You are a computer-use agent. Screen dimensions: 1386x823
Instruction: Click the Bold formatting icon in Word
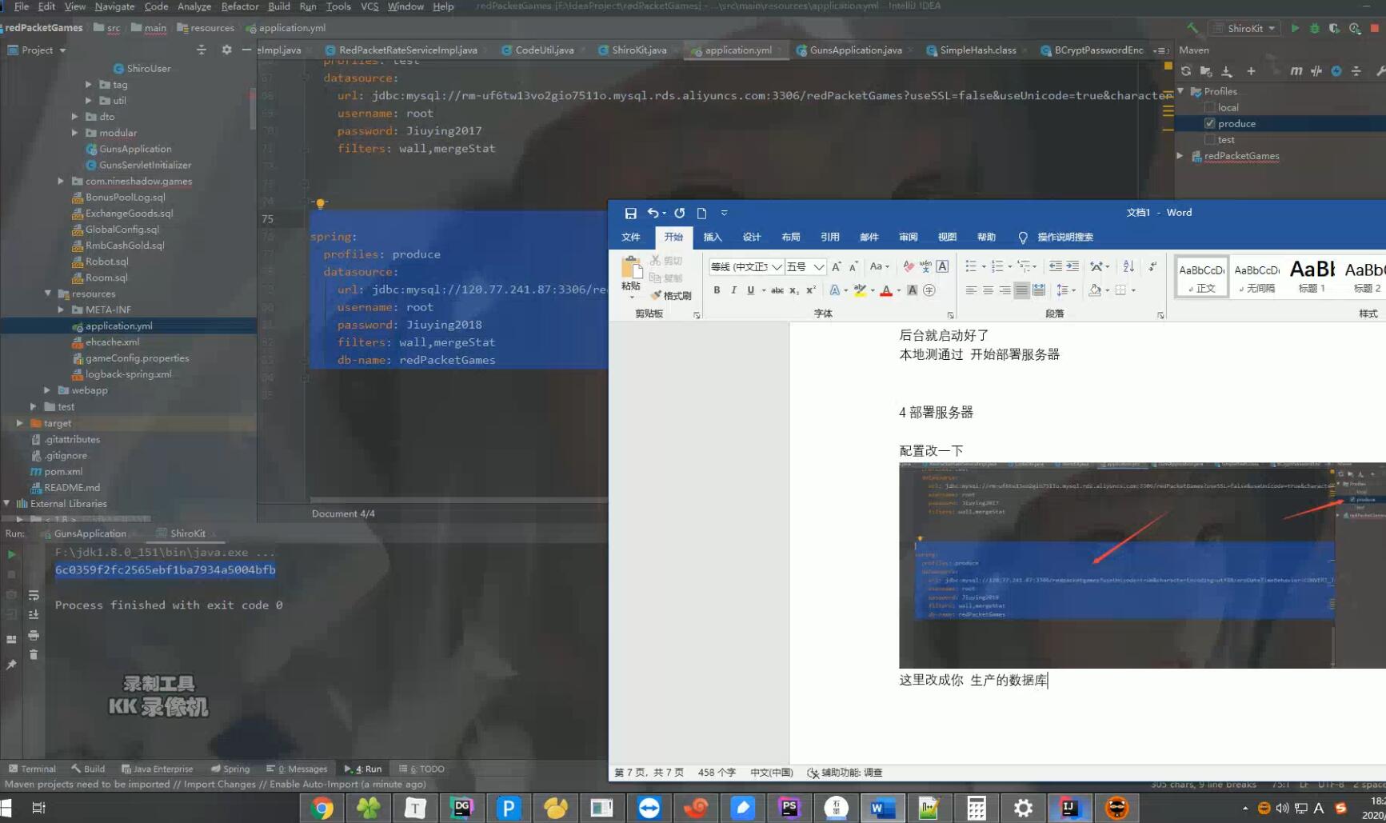(x=717, y=290)
